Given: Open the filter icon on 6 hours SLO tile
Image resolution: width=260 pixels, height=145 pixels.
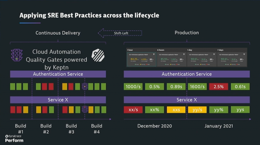Looking at the screenshot, I should tap(184, 54).
